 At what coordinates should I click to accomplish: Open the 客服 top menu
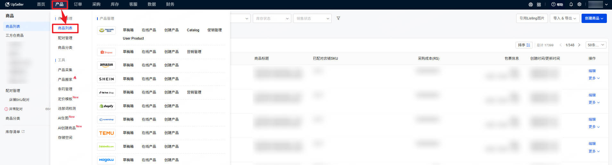[x=133, y=4]
